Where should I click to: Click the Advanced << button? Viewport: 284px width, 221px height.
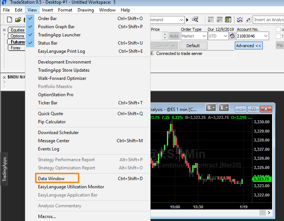(249, 46)
